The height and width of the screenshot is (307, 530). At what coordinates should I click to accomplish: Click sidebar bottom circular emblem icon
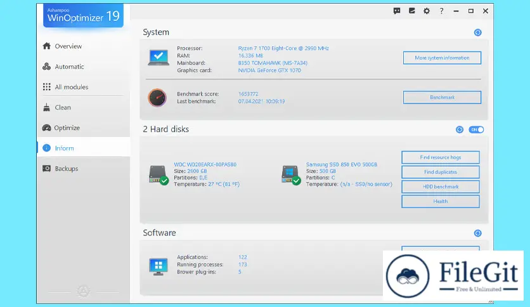click(83, 291)
